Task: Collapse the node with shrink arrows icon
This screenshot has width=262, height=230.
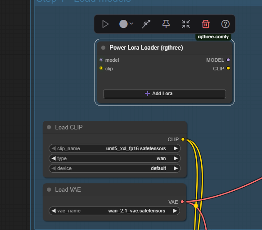Action: pos(186,24)
